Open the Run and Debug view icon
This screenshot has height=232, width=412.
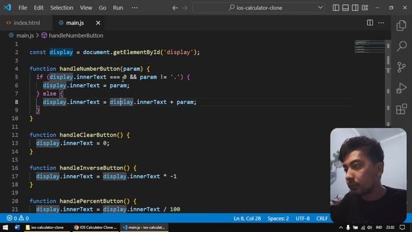click(401, 88)
